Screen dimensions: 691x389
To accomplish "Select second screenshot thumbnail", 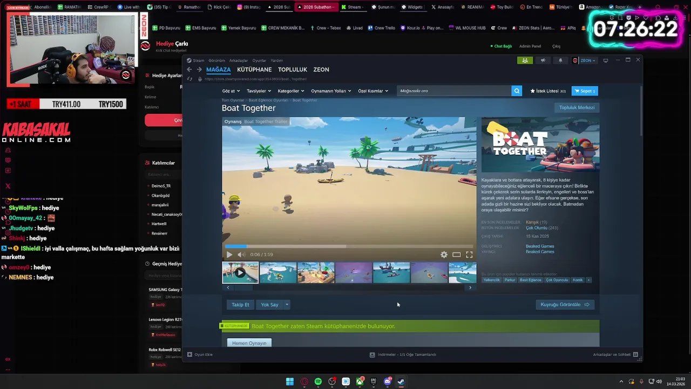I will click(x=278, y=273).
